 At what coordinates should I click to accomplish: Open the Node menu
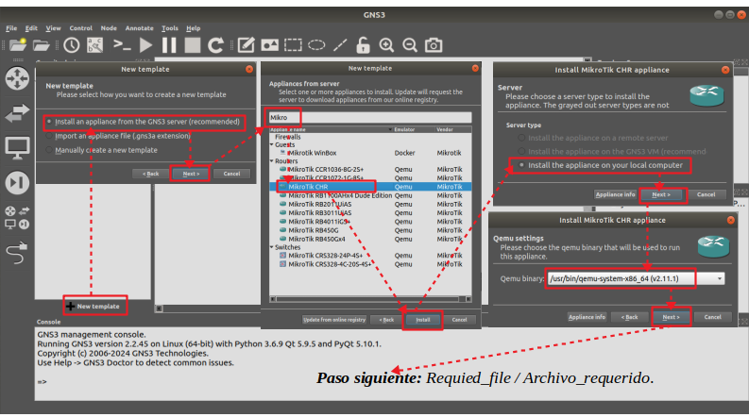[109, 28]
